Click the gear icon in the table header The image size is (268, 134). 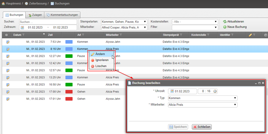7,35
